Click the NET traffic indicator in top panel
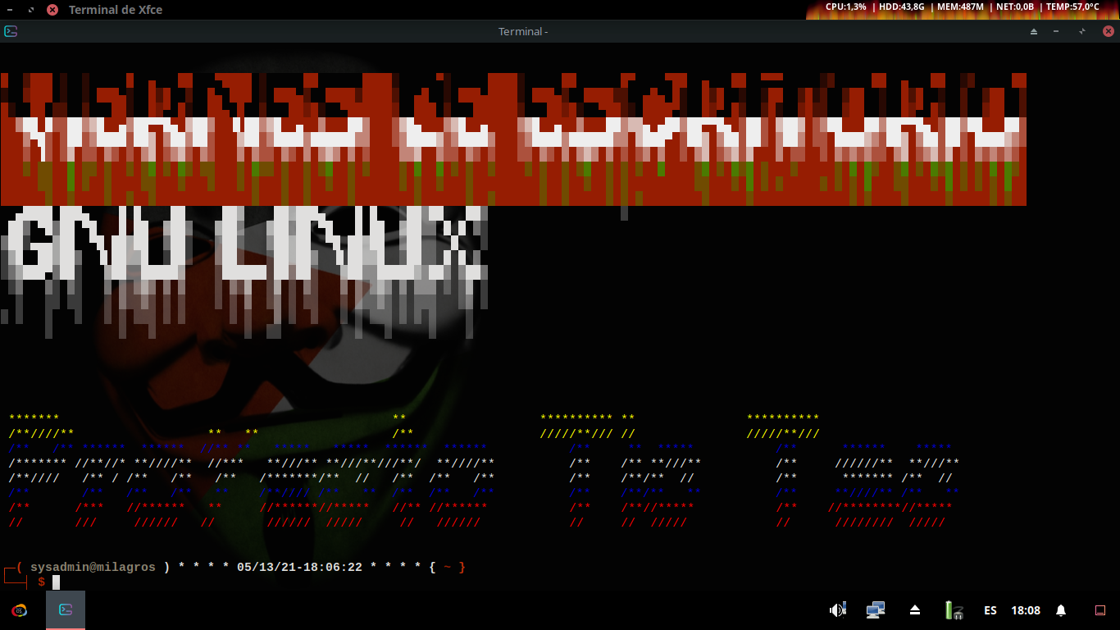 [x=1014, y=7]
